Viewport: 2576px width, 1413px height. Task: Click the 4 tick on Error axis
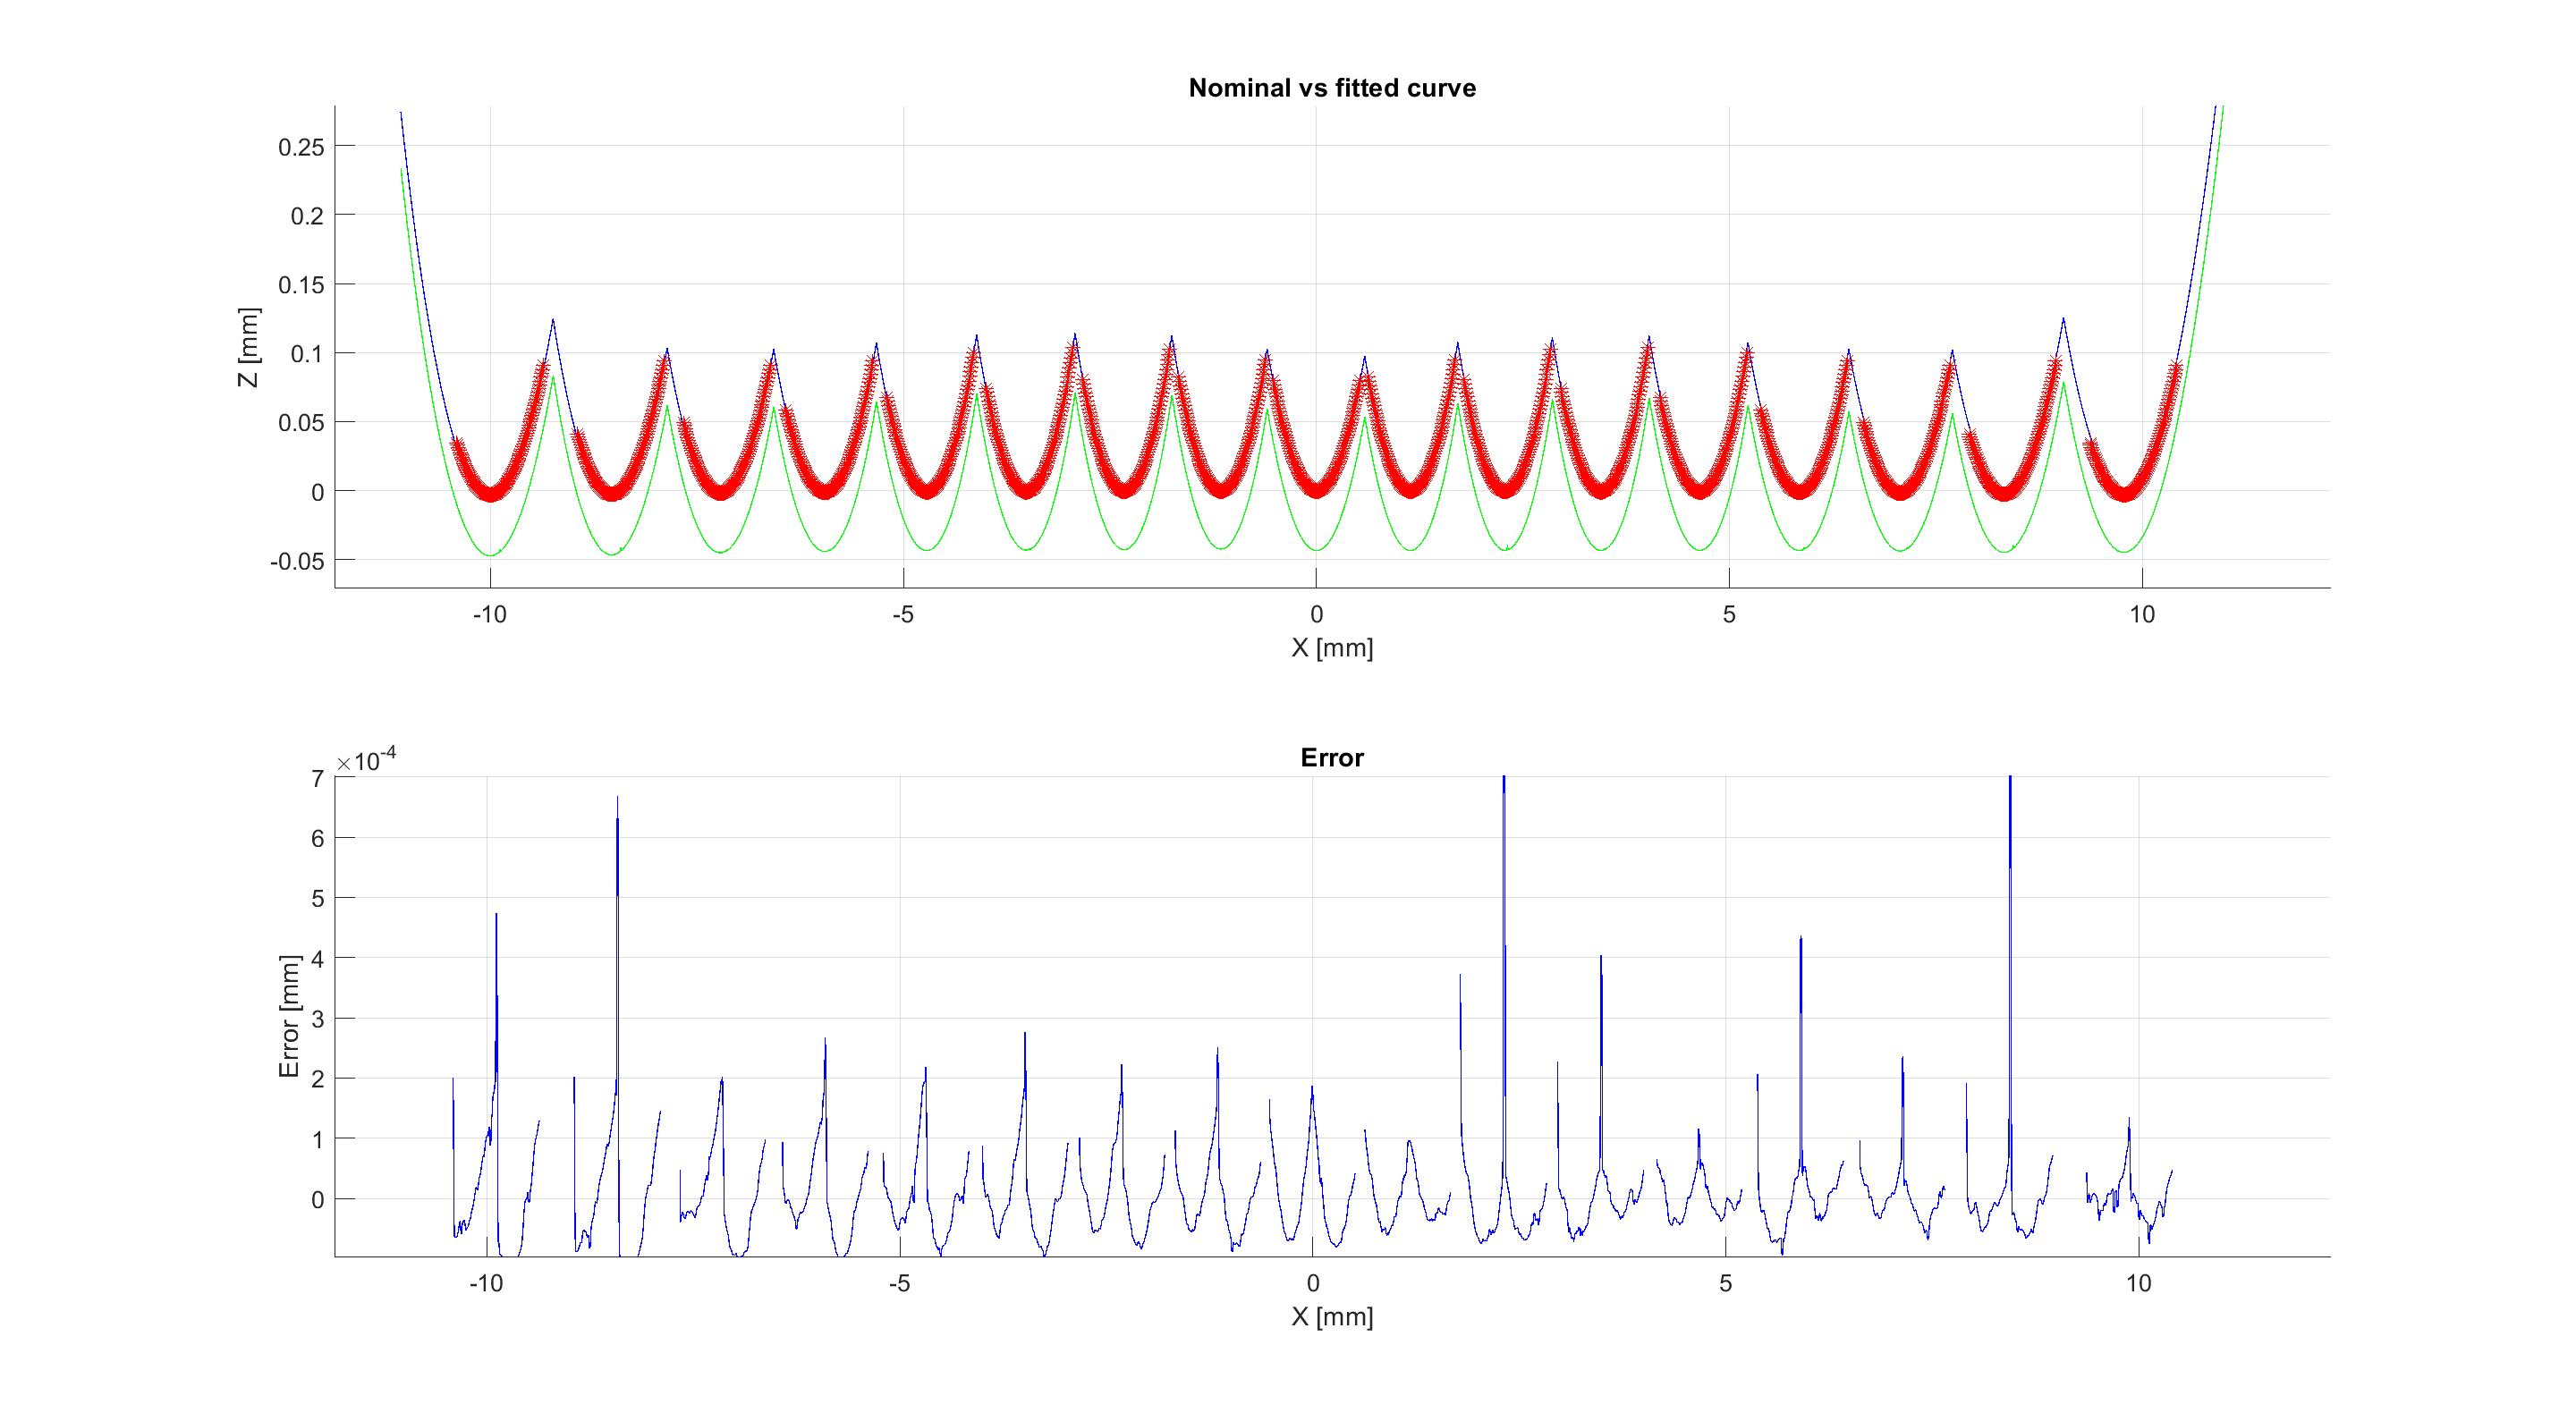(318, 959)
